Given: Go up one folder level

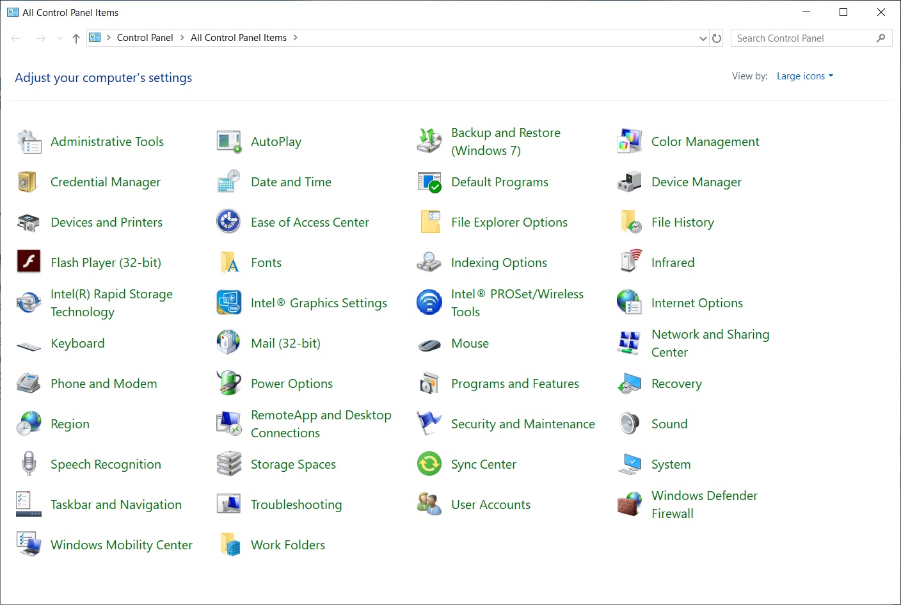Looking at the screenshot, I should pyautogui.click(x=76, y=38).
